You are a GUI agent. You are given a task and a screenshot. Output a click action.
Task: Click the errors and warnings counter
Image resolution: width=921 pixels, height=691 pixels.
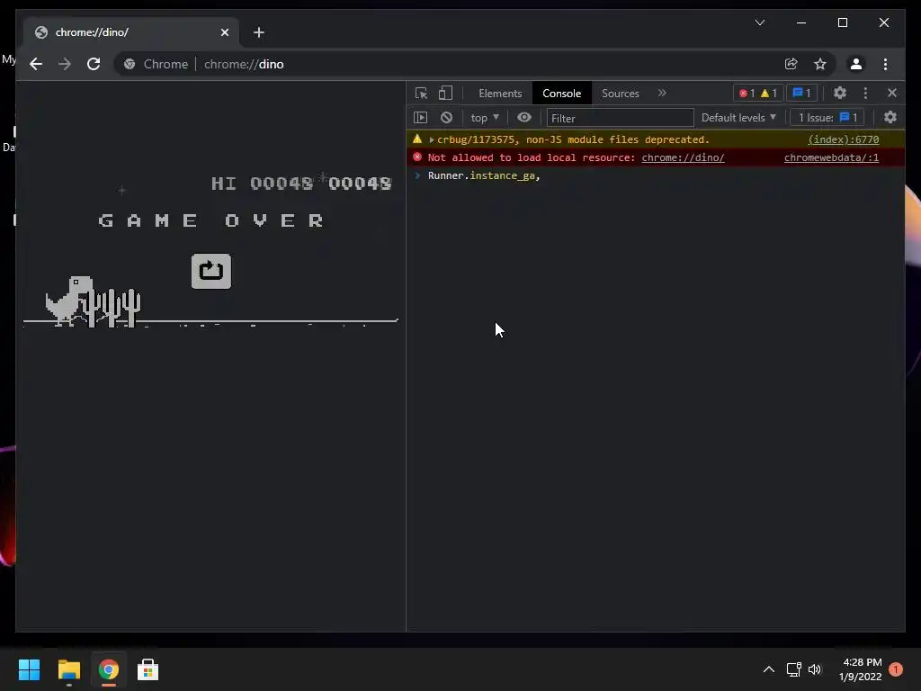(757, 93)
